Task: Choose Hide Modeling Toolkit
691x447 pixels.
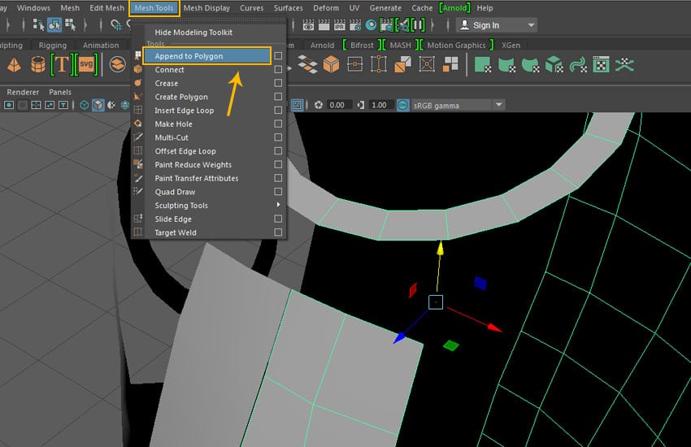Action: click(193, 33)
